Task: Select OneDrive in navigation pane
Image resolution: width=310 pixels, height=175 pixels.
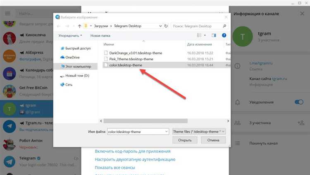Action: click(70, 58)
